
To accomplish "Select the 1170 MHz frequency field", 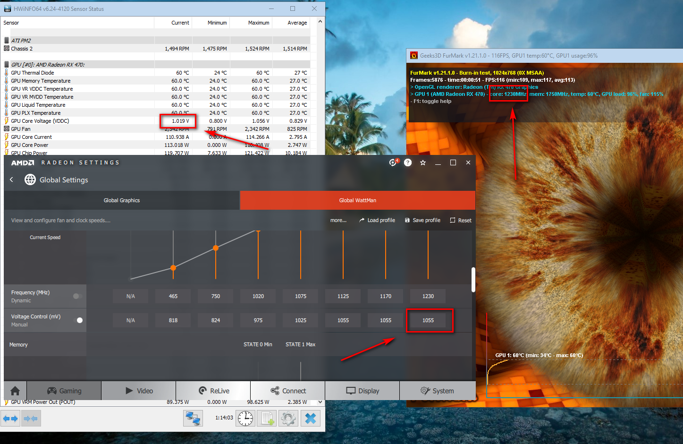I will click(386, 296).
